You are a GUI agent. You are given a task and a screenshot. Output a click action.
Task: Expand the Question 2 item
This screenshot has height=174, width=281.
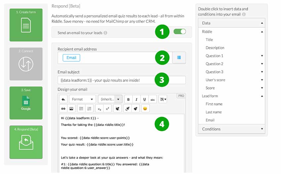point(262,64)
